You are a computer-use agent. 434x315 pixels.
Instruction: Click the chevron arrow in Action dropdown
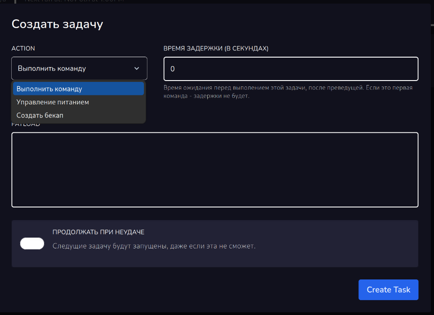[x=137, y=68]
